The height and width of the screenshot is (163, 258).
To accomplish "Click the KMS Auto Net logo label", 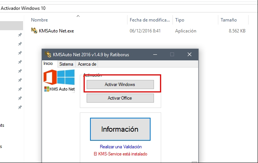I will (x=59, y=89).
